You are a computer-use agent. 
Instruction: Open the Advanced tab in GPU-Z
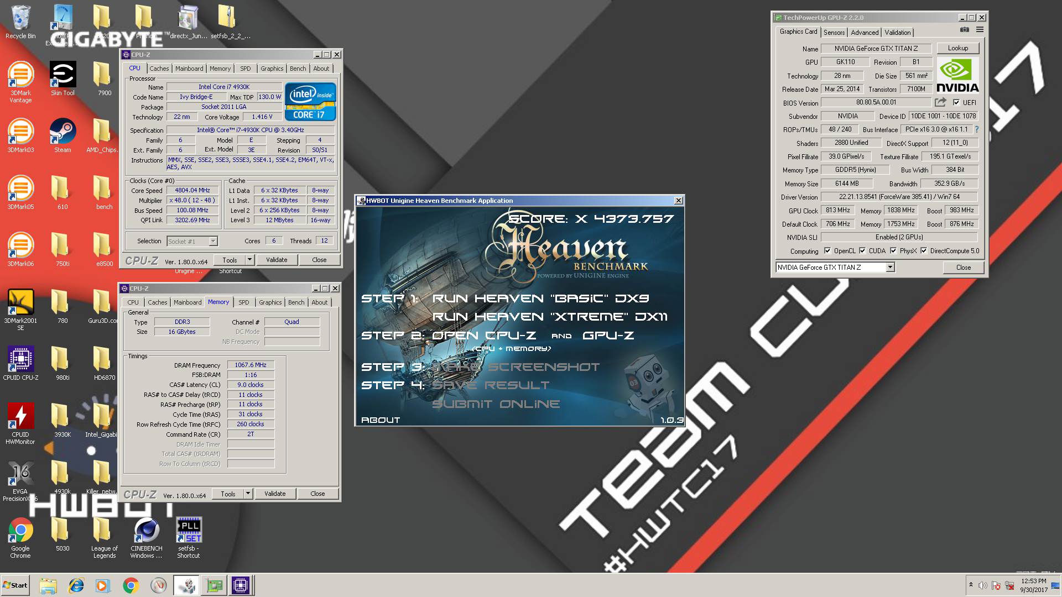865,33
